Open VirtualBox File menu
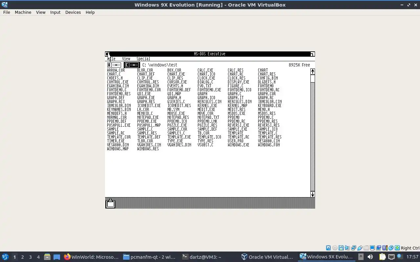420x262 pixels. (7, 12)
